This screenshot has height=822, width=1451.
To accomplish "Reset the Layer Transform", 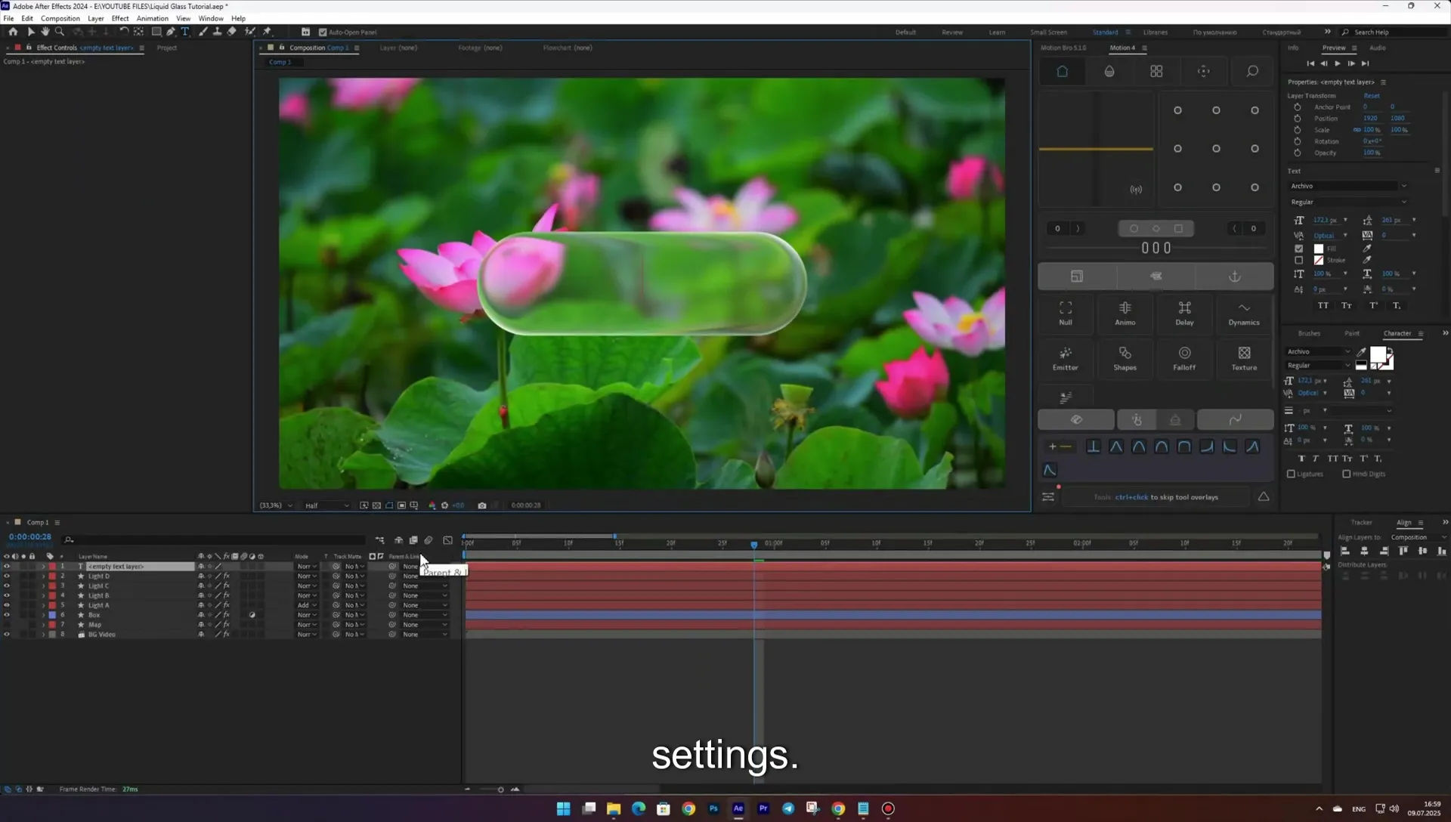I will 1372,96.
